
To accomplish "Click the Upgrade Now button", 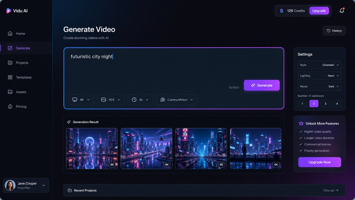I will [x=319, y=162].
